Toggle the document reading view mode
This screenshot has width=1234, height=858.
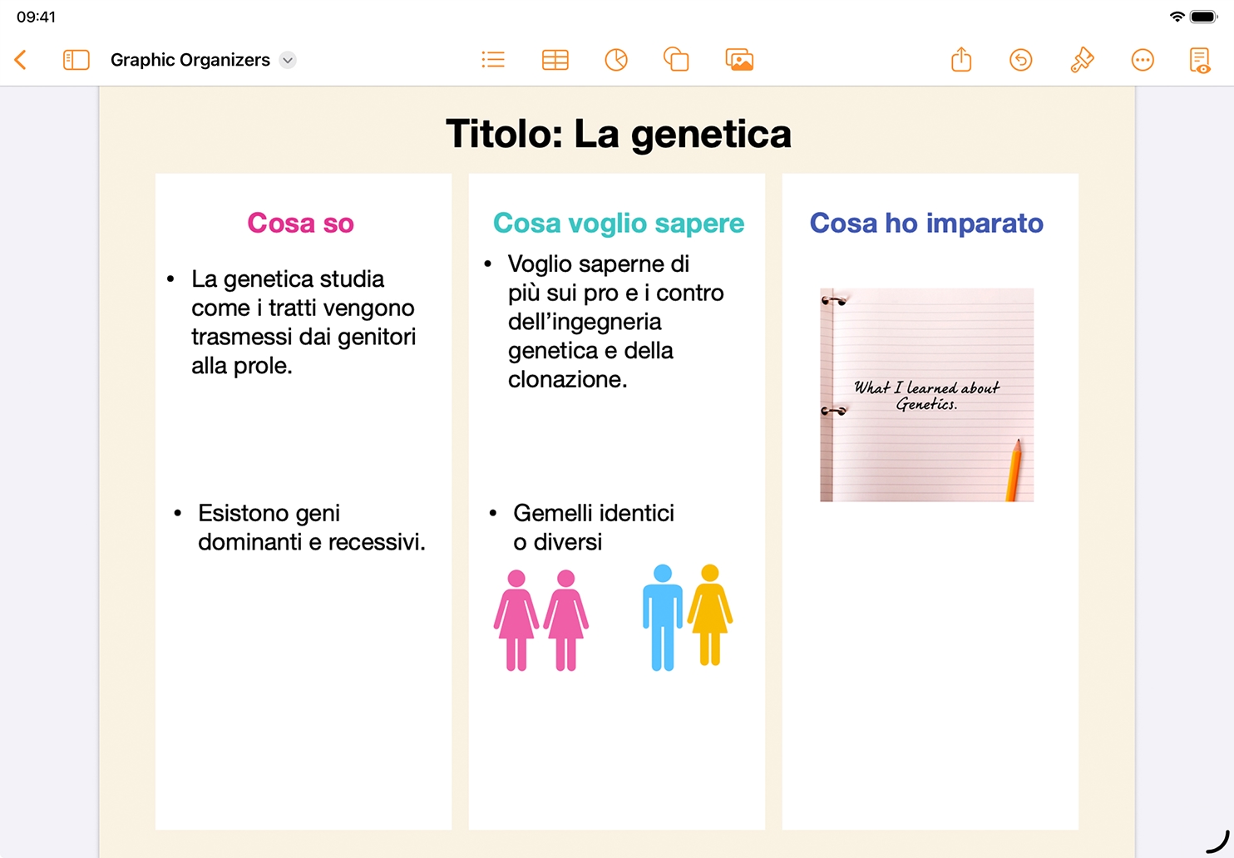1200,60
